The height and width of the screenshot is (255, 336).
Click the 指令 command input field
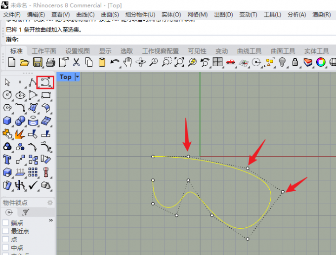[170, 40]
